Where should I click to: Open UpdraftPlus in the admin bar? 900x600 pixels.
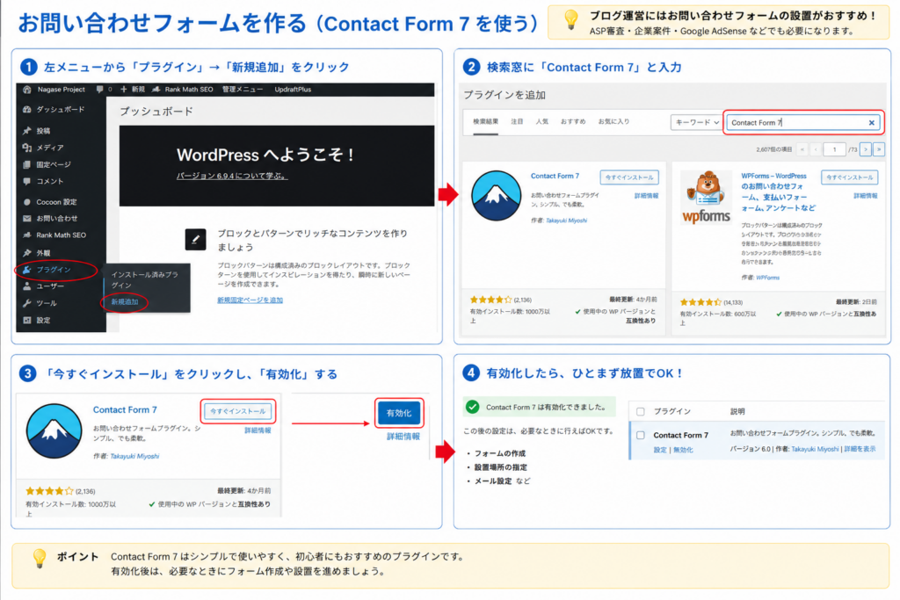[x=293, y=90]
